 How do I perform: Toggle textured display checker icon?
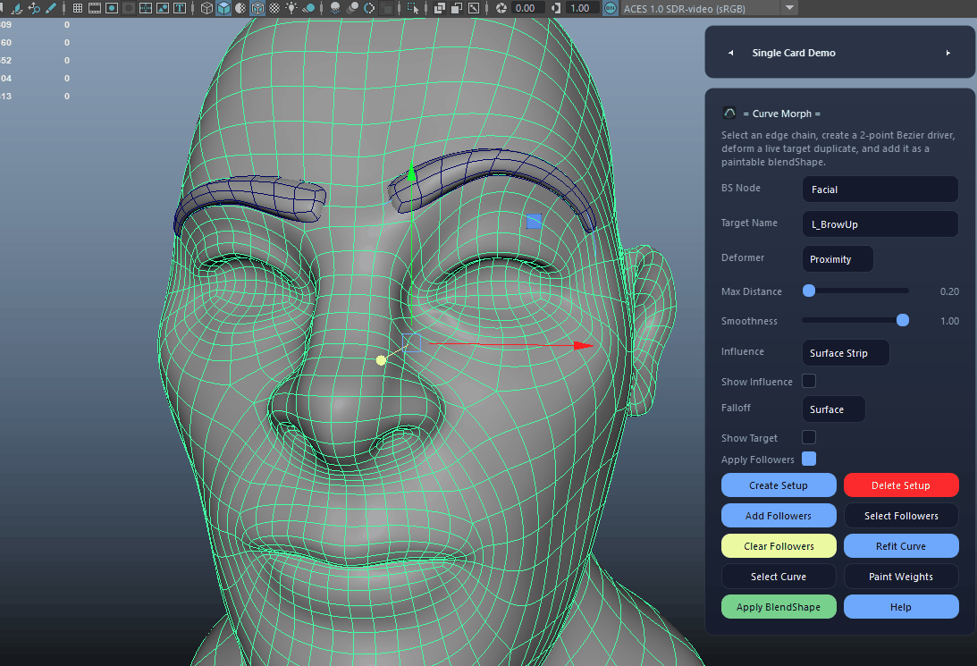[x=274, y=9]
